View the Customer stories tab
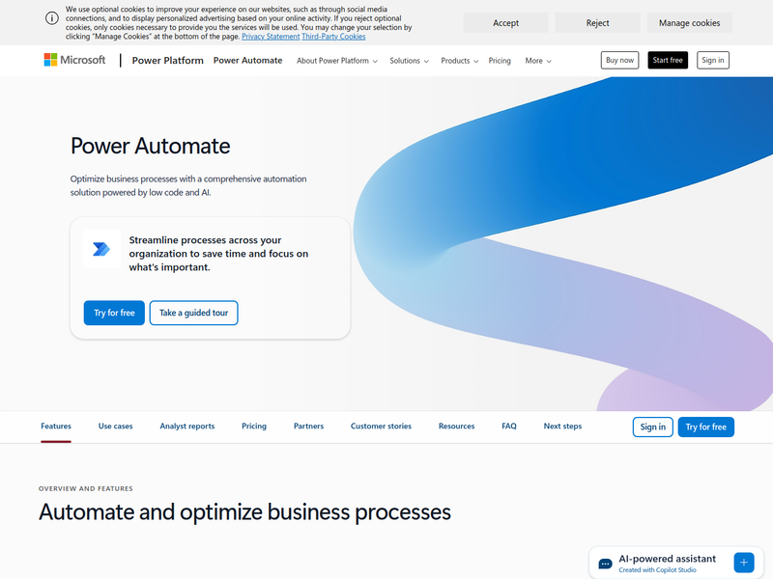The height and width of the screenshot is (579, 773). (381, 427)
